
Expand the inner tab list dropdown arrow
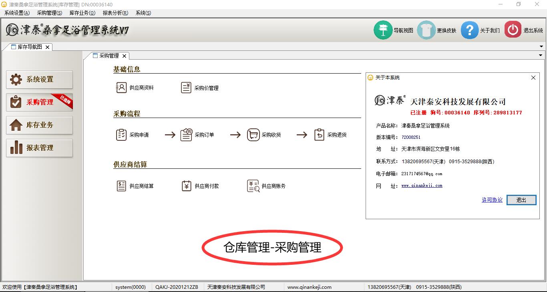coord(541,56)
